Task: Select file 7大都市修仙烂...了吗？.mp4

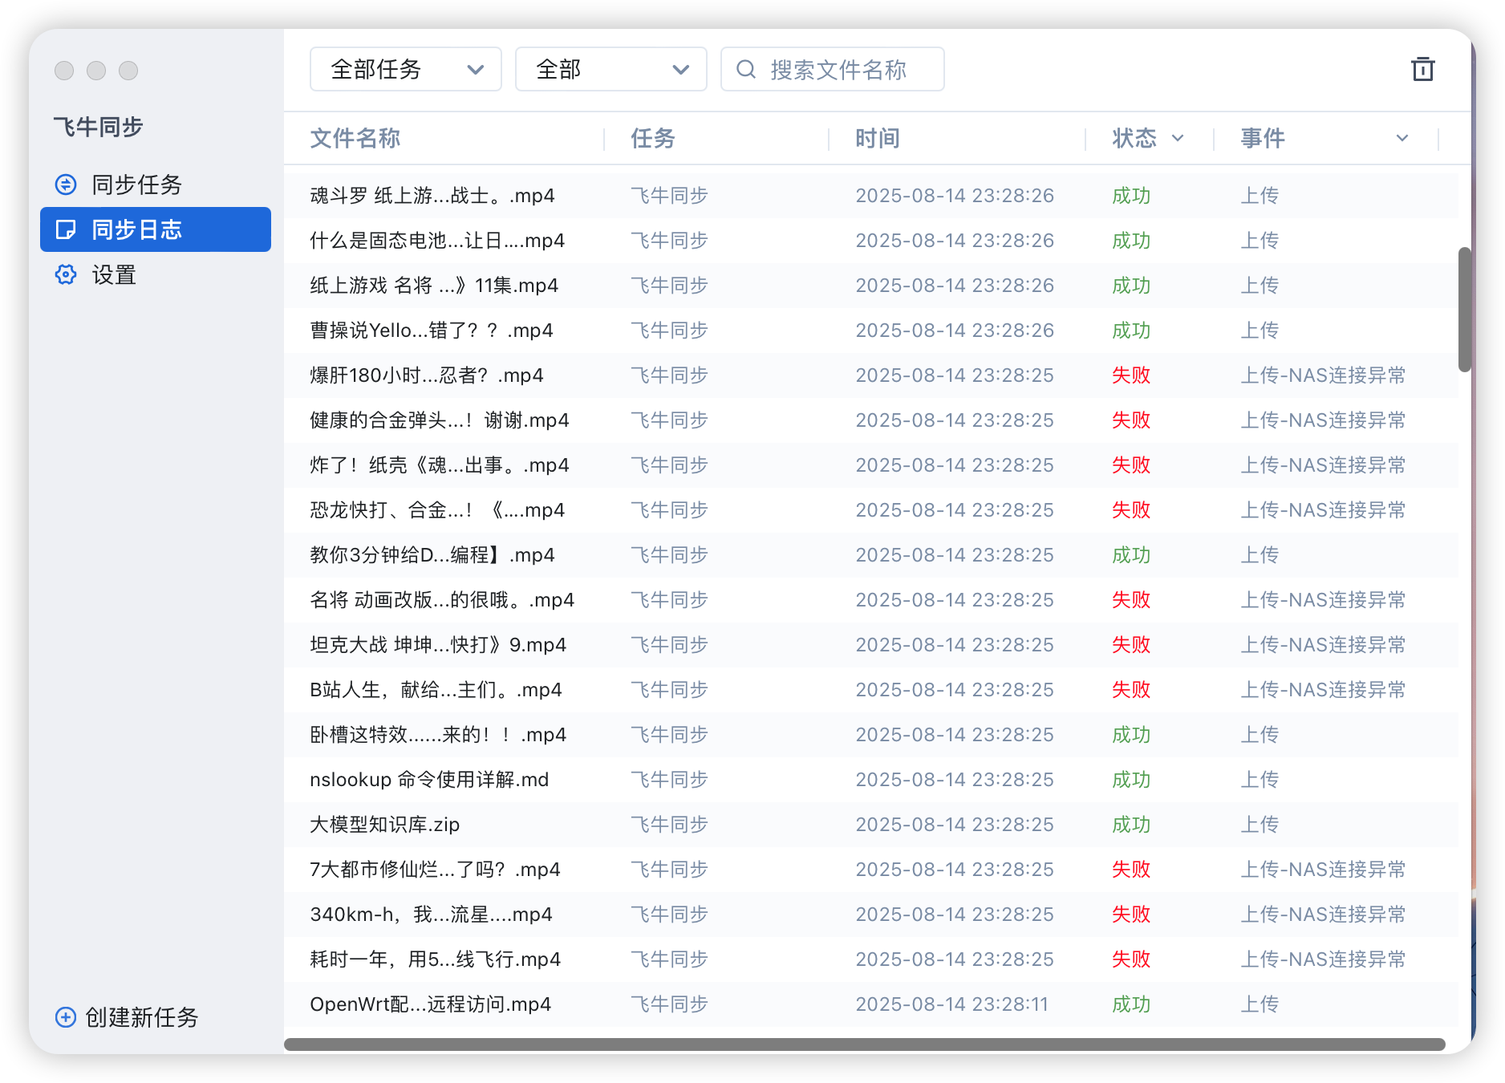Action: (x=435, y=870)
